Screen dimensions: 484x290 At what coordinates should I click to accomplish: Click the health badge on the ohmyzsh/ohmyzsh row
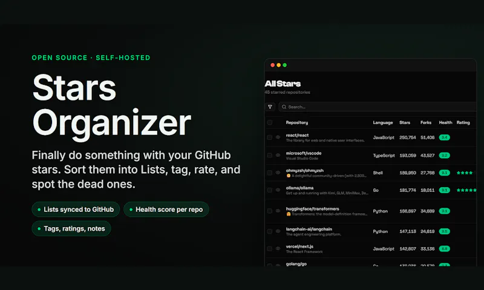(445, 173)
